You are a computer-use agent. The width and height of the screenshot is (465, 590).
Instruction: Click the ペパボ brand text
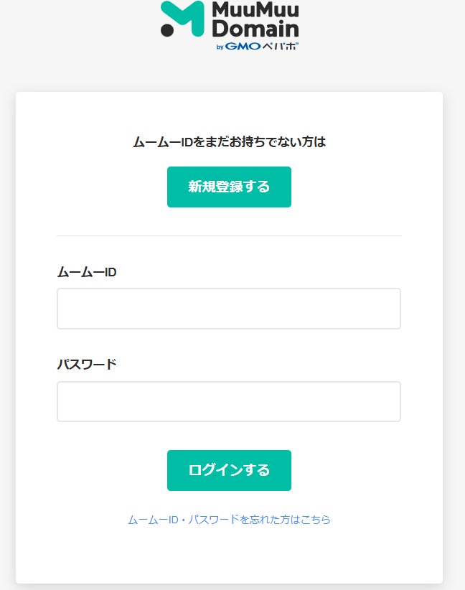[280, 46]
